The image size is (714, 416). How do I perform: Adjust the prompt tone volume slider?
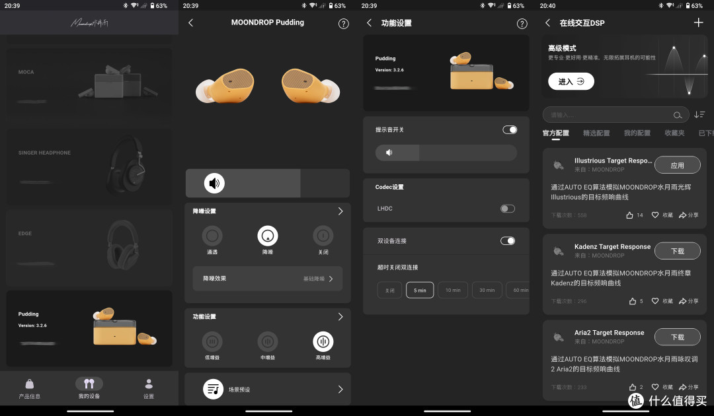click(446, 153)
